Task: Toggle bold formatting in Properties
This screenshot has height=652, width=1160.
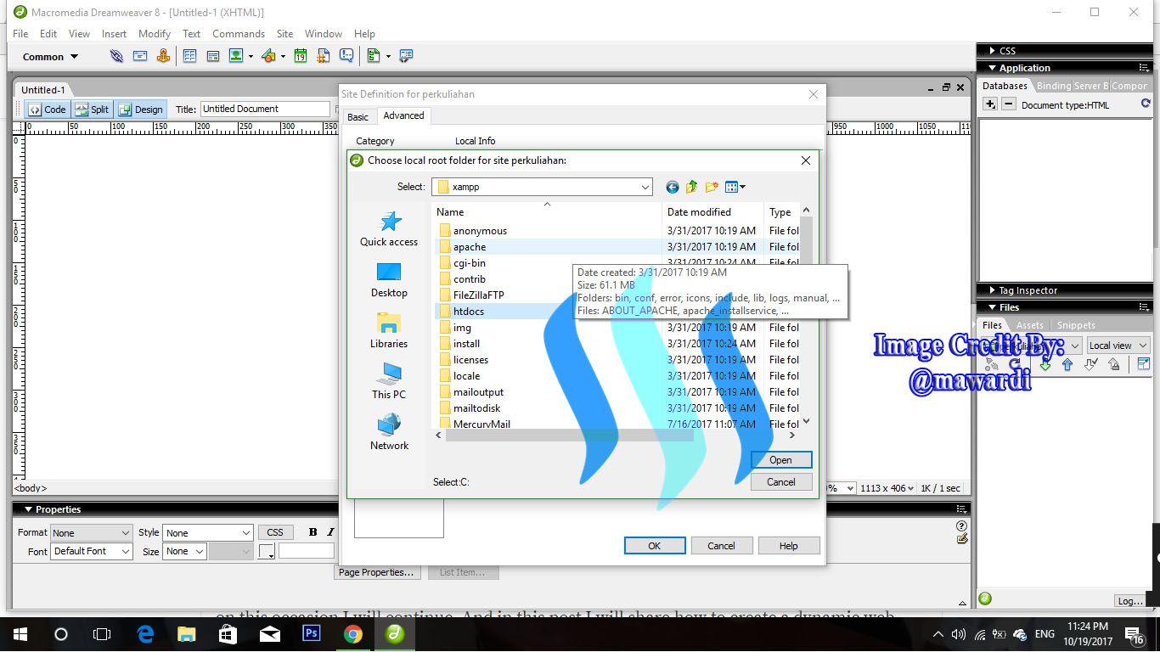Action: tap(313, 532)
